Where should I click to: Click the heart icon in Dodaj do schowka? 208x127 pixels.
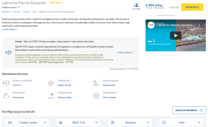(201, 110)
